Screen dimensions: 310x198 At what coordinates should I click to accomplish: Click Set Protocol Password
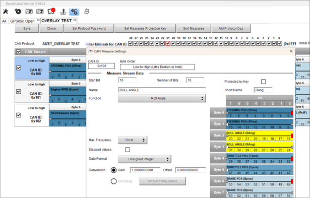(89, 28)
